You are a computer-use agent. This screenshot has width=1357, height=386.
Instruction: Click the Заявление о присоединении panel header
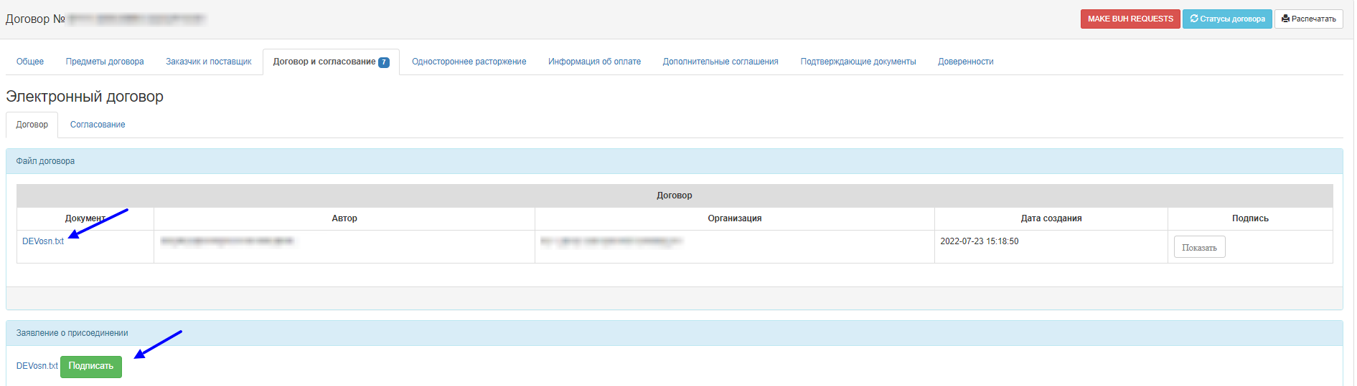[x=72, y=333]
